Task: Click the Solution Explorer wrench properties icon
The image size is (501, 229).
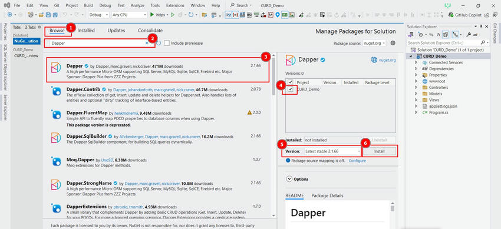Action: (x=469, y=35)
